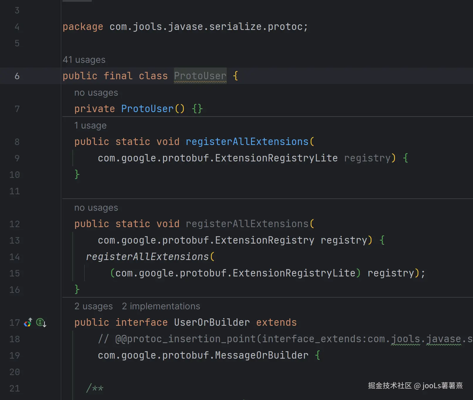The height and width of the screenshot is (400, 473).
Task: Click the unused gray 'registry' parameter
Action: (x=367, y=158)
